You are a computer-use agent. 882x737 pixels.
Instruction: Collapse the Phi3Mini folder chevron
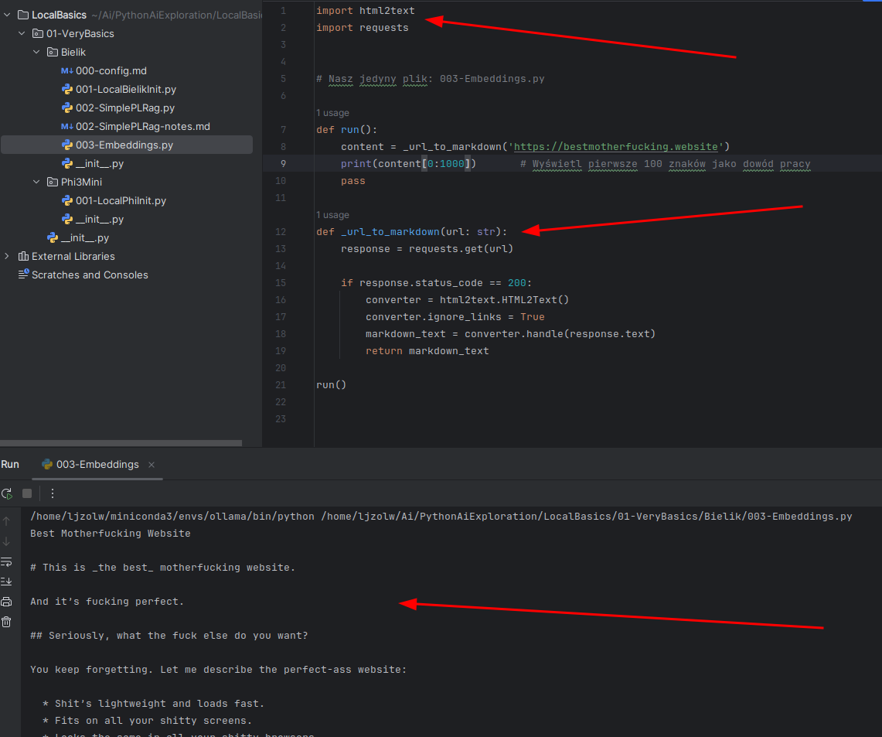click(x=36, y=182)
